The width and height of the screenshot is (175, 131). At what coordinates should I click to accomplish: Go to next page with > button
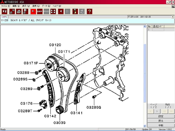157,111
